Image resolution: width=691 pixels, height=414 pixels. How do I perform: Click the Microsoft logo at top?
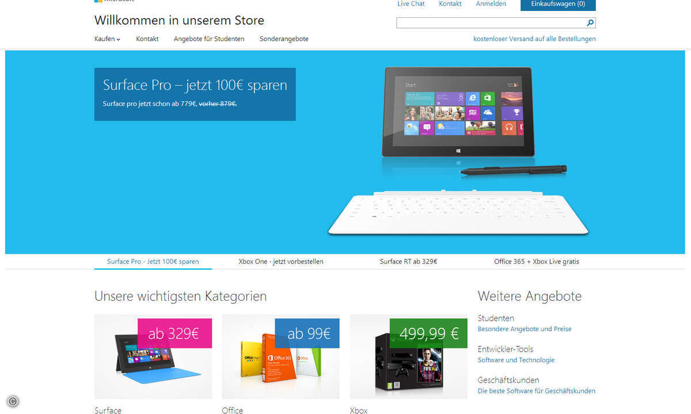(114, 1)
